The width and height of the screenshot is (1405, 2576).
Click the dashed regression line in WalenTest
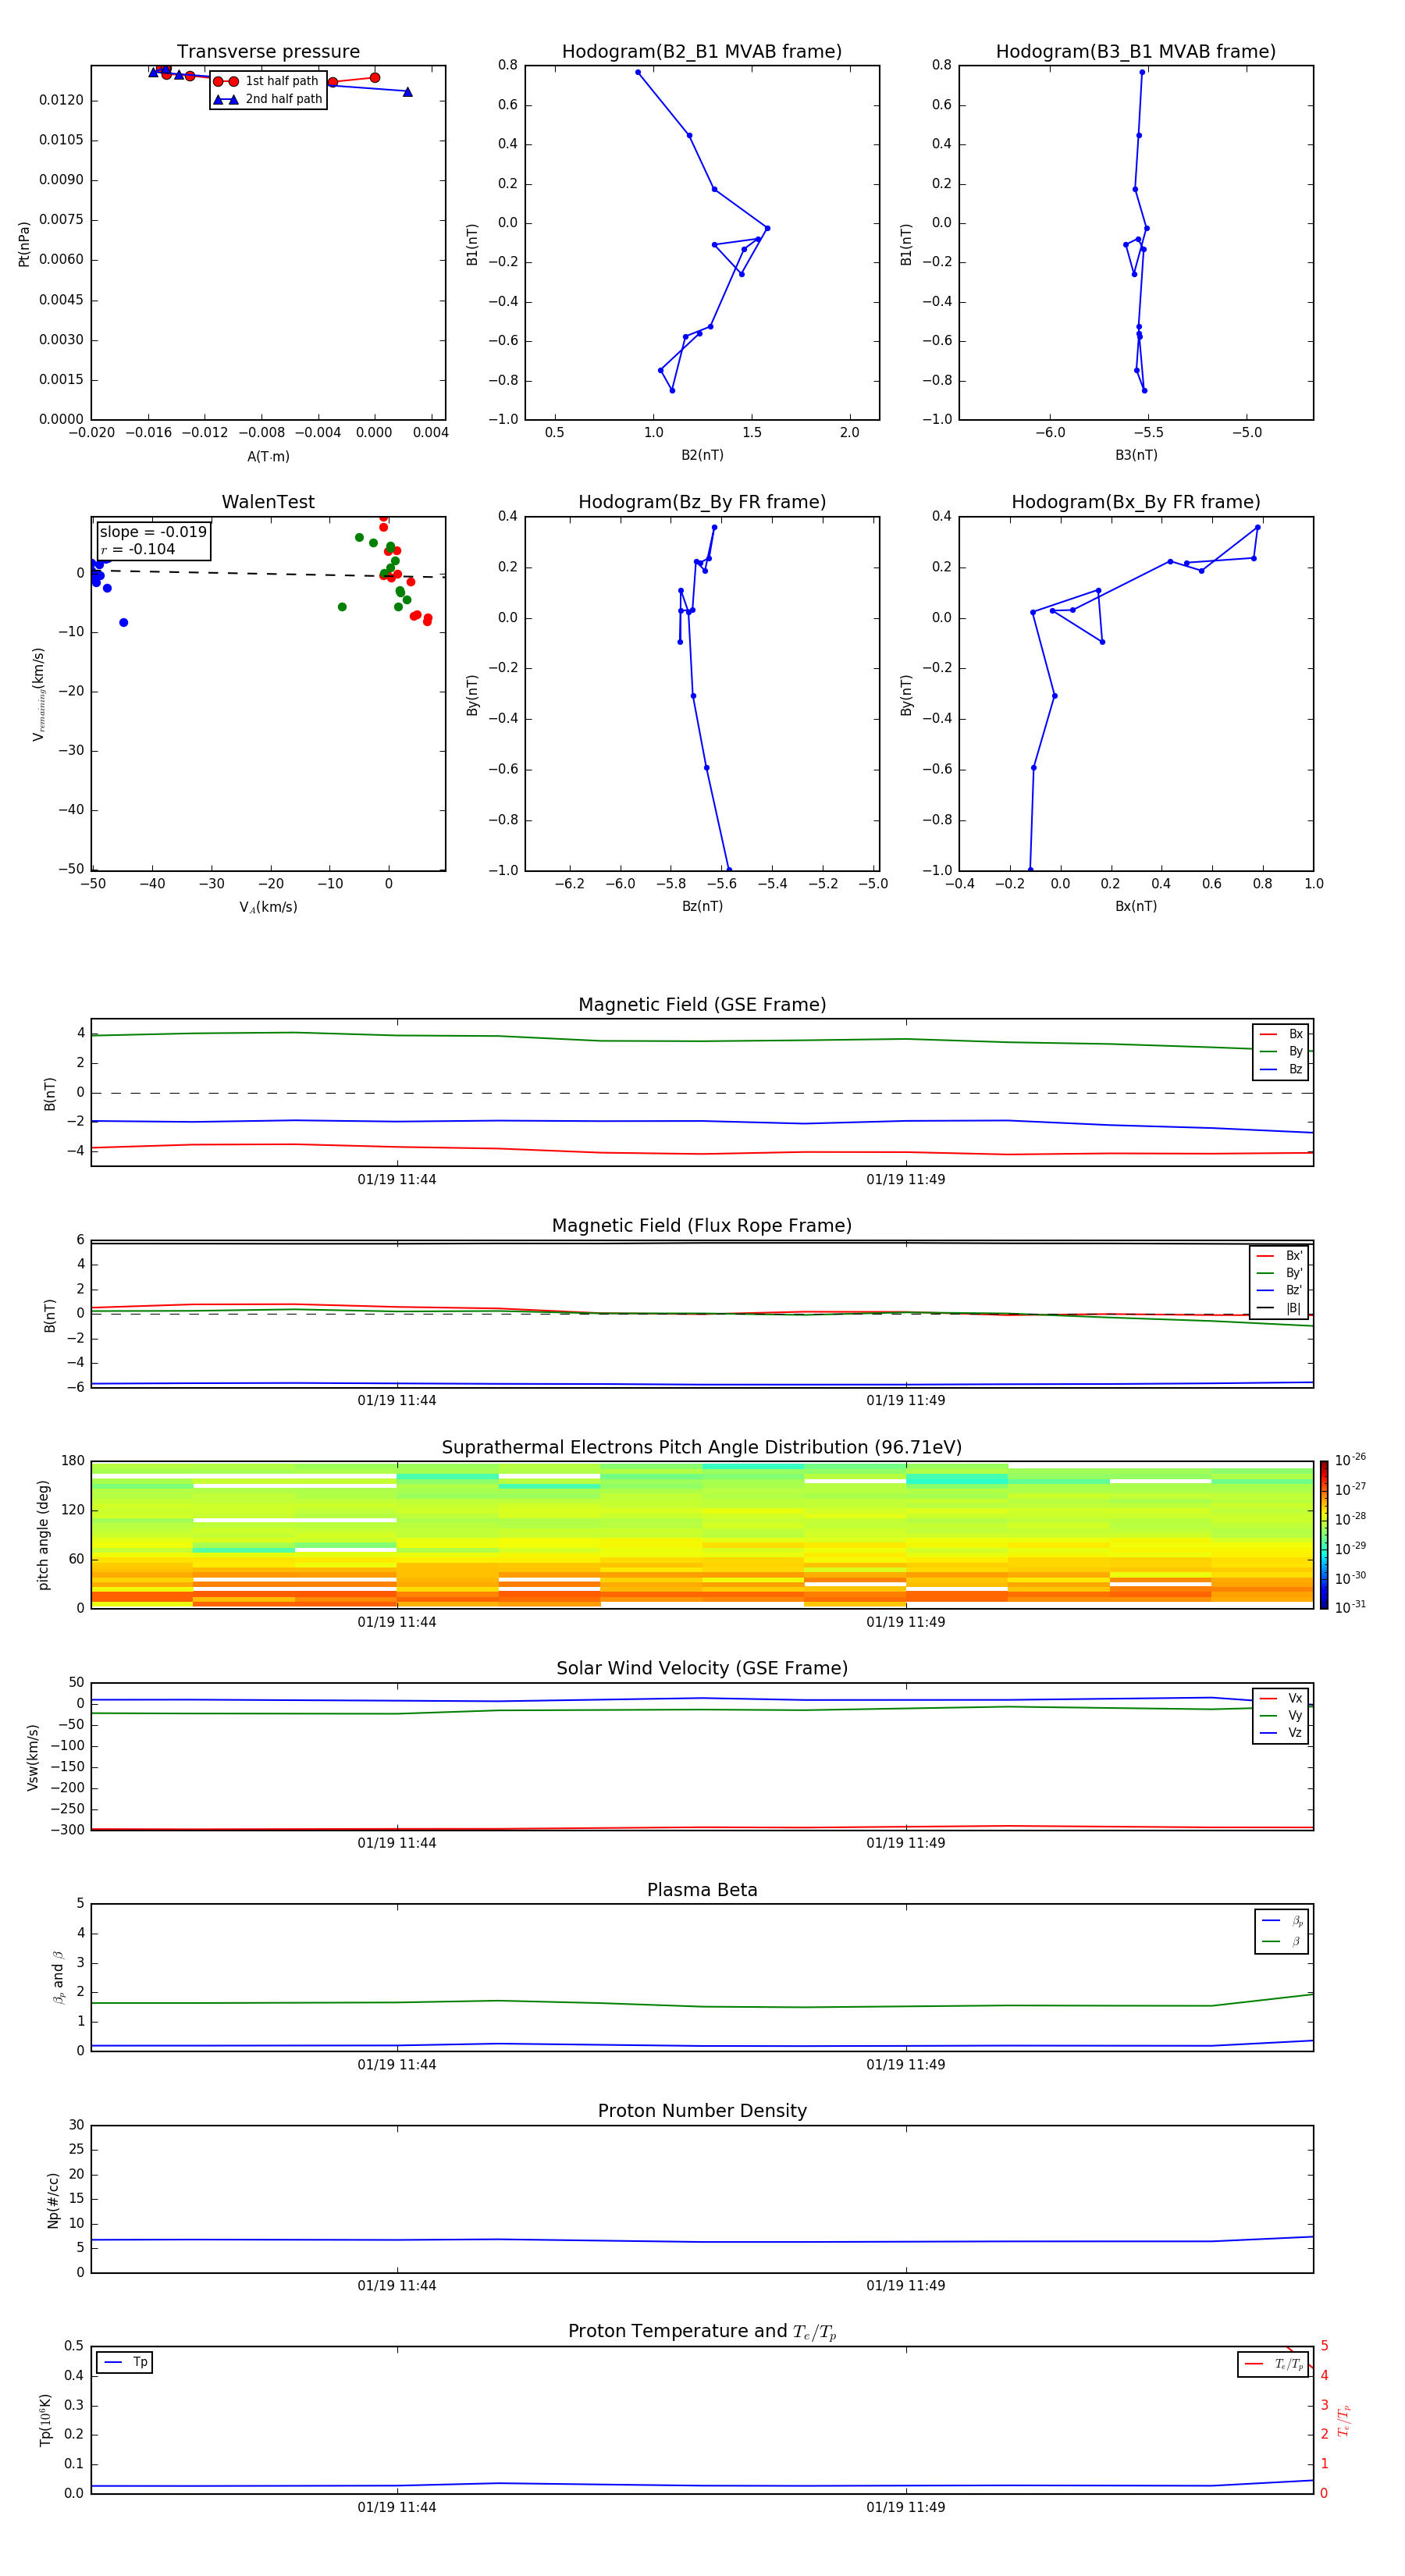(268, 573)
